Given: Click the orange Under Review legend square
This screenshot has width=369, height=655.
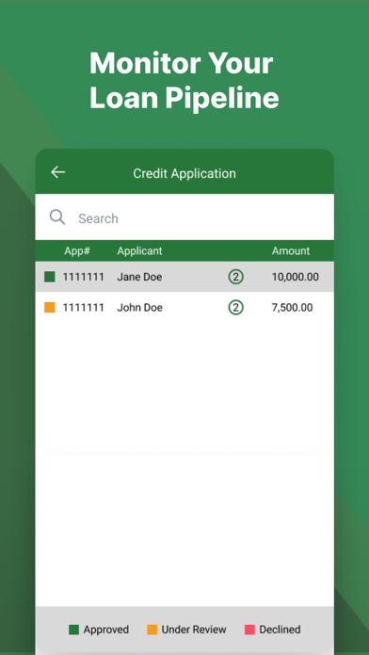Looking at the screenshot, I should pyautogui.click(x=152, y=630).
